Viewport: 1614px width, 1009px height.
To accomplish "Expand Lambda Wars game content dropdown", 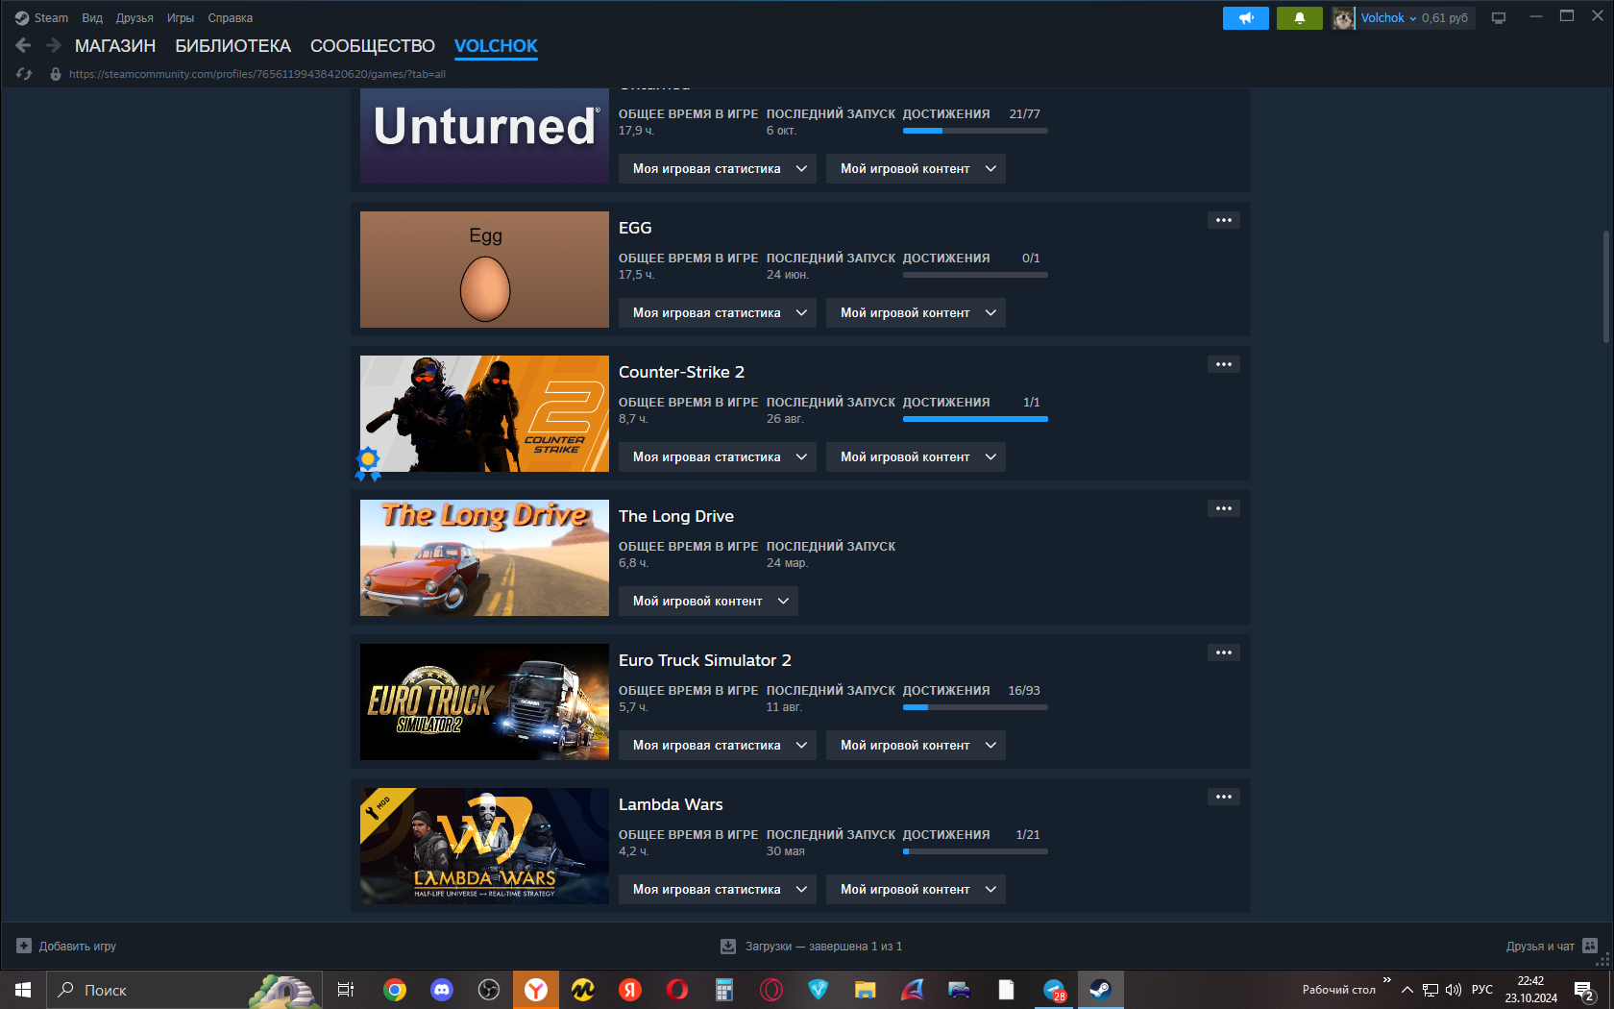I will coord(916,890).
